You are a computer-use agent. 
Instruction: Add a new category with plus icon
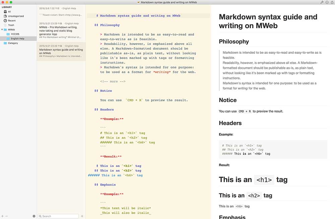click(x=2, y=216)
